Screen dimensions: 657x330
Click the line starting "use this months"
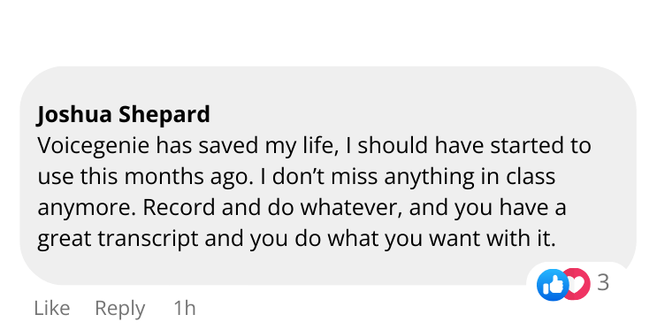(x=296, y=177)
